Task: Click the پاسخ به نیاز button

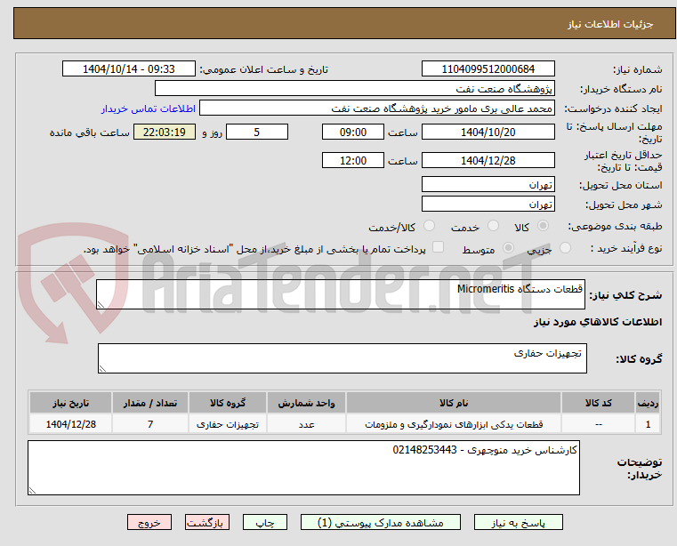Action: click(x=518, y=522)
